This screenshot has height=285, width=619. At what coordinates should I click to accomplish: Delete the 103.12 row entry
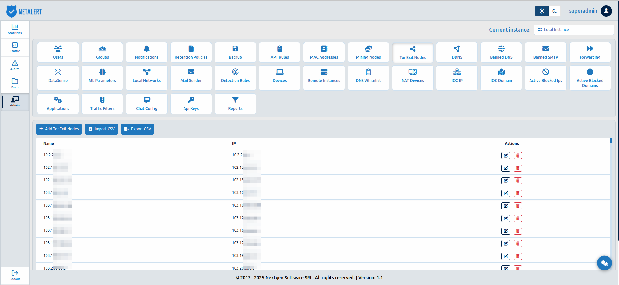point(518,219)
